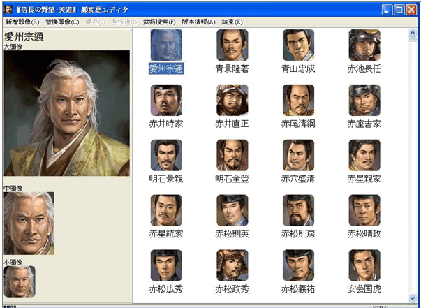Image resolution: width=421 pixels, height=308 pixels.
Task: Select the 赤星統家 portrait icon
Action: coord(166,210)
